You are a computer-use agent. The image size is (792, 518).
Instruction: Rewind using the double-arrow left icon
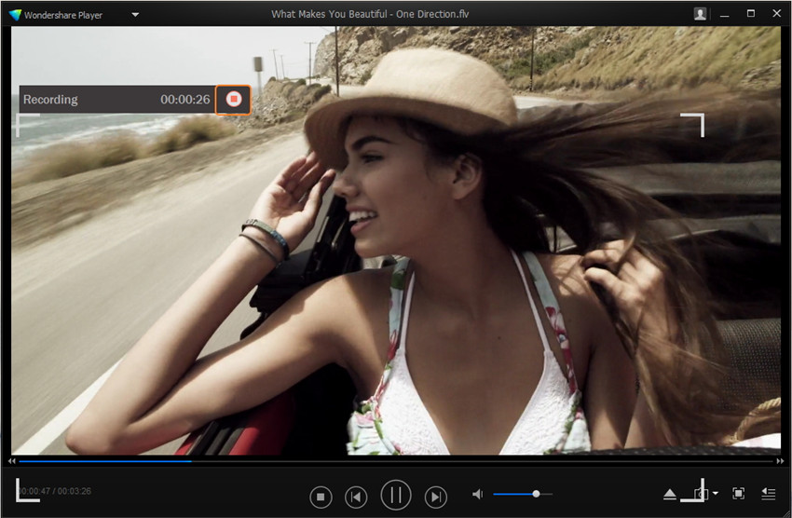click(x=11, y=461)
